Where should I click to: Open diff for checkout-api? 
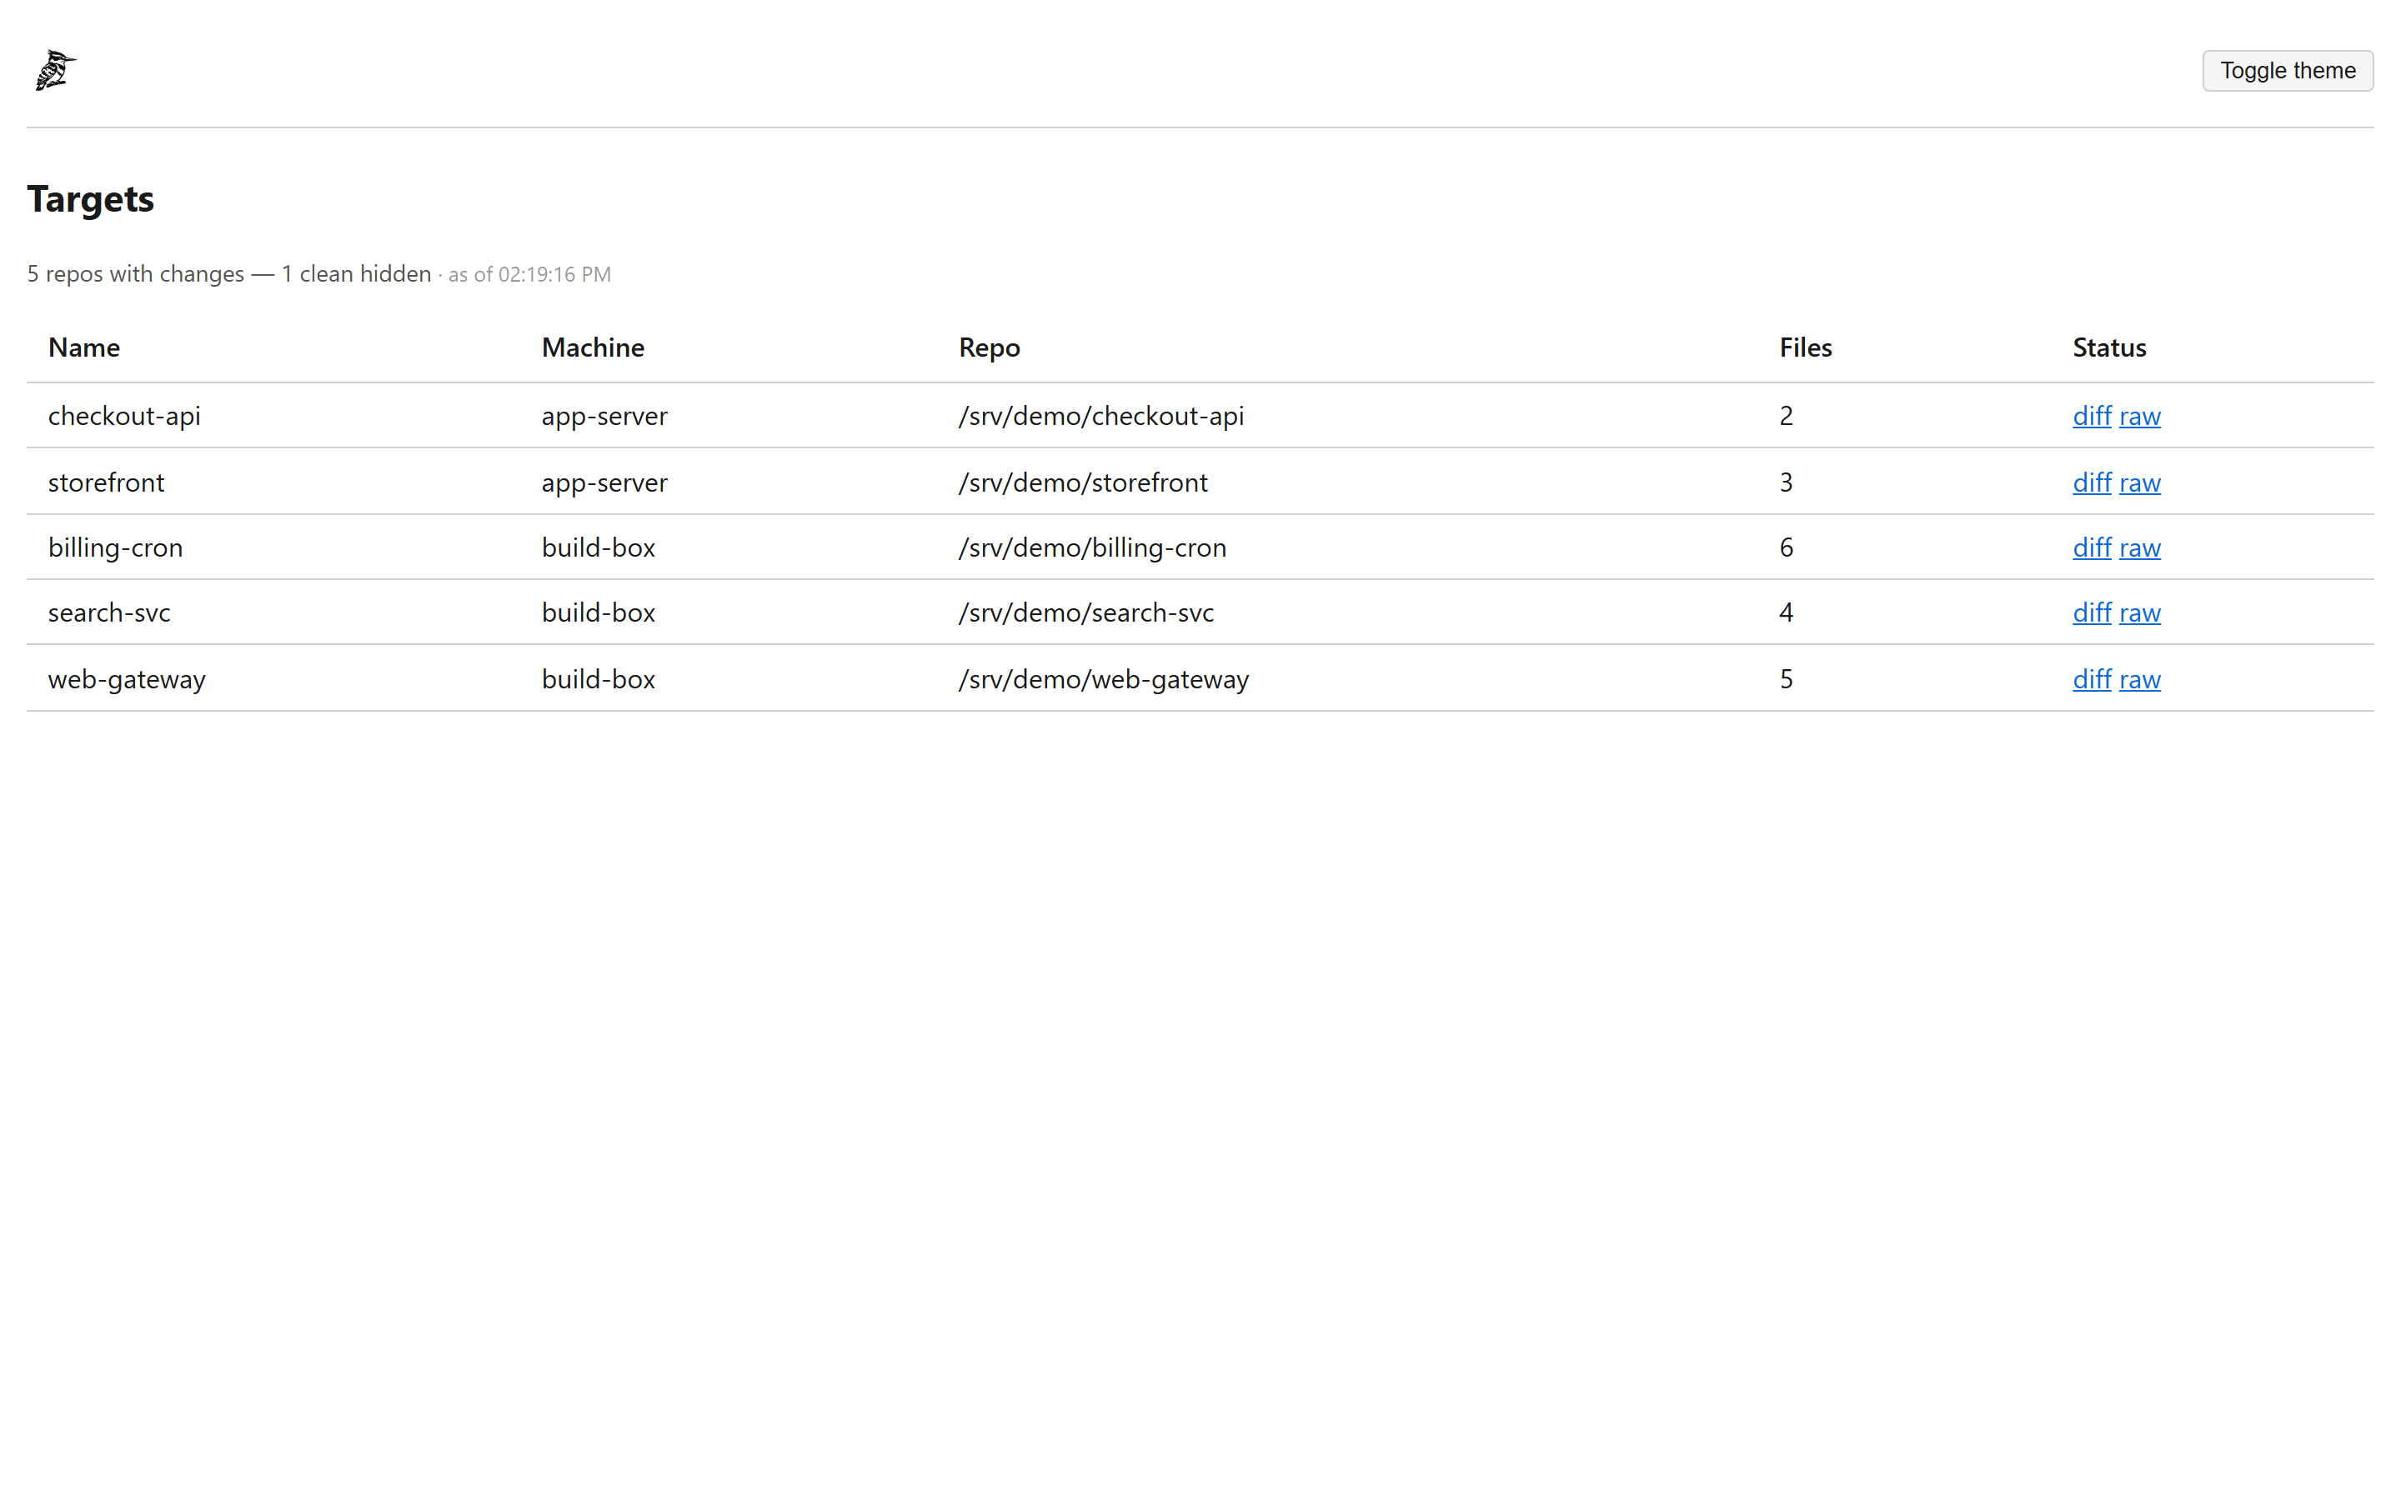coord(2092,416)
